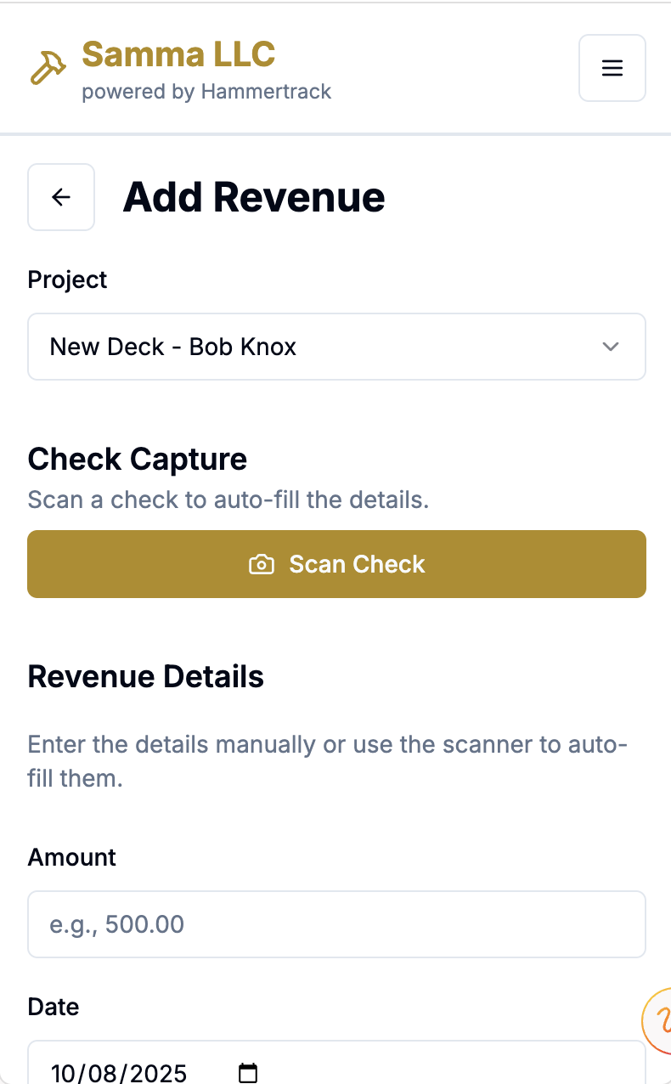
Task: Click the orange floating widget at right edge
Action: [x=659, y=1019]
